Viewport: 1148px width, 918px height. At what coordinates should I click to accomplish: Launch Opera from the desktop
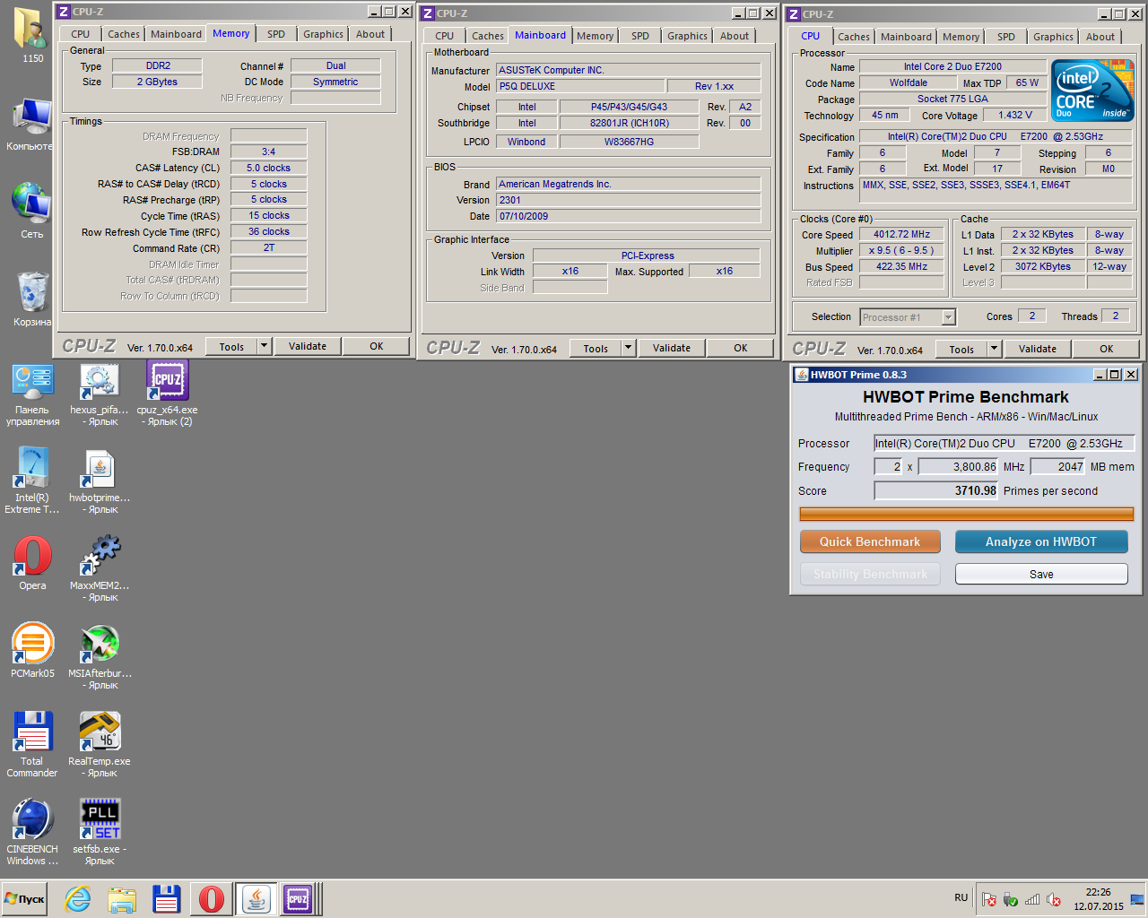[32, 564]
